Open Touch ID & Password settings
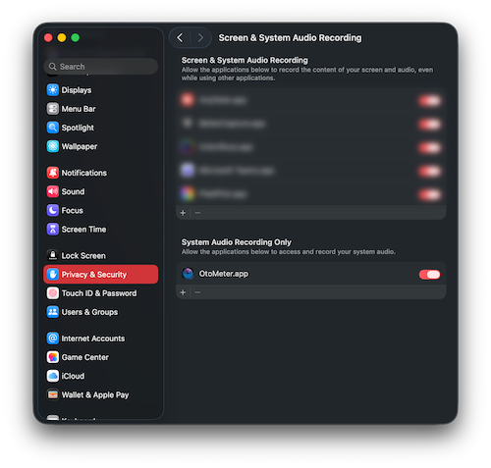Viewport: 491px width, 468px height. tap(101, 293)
